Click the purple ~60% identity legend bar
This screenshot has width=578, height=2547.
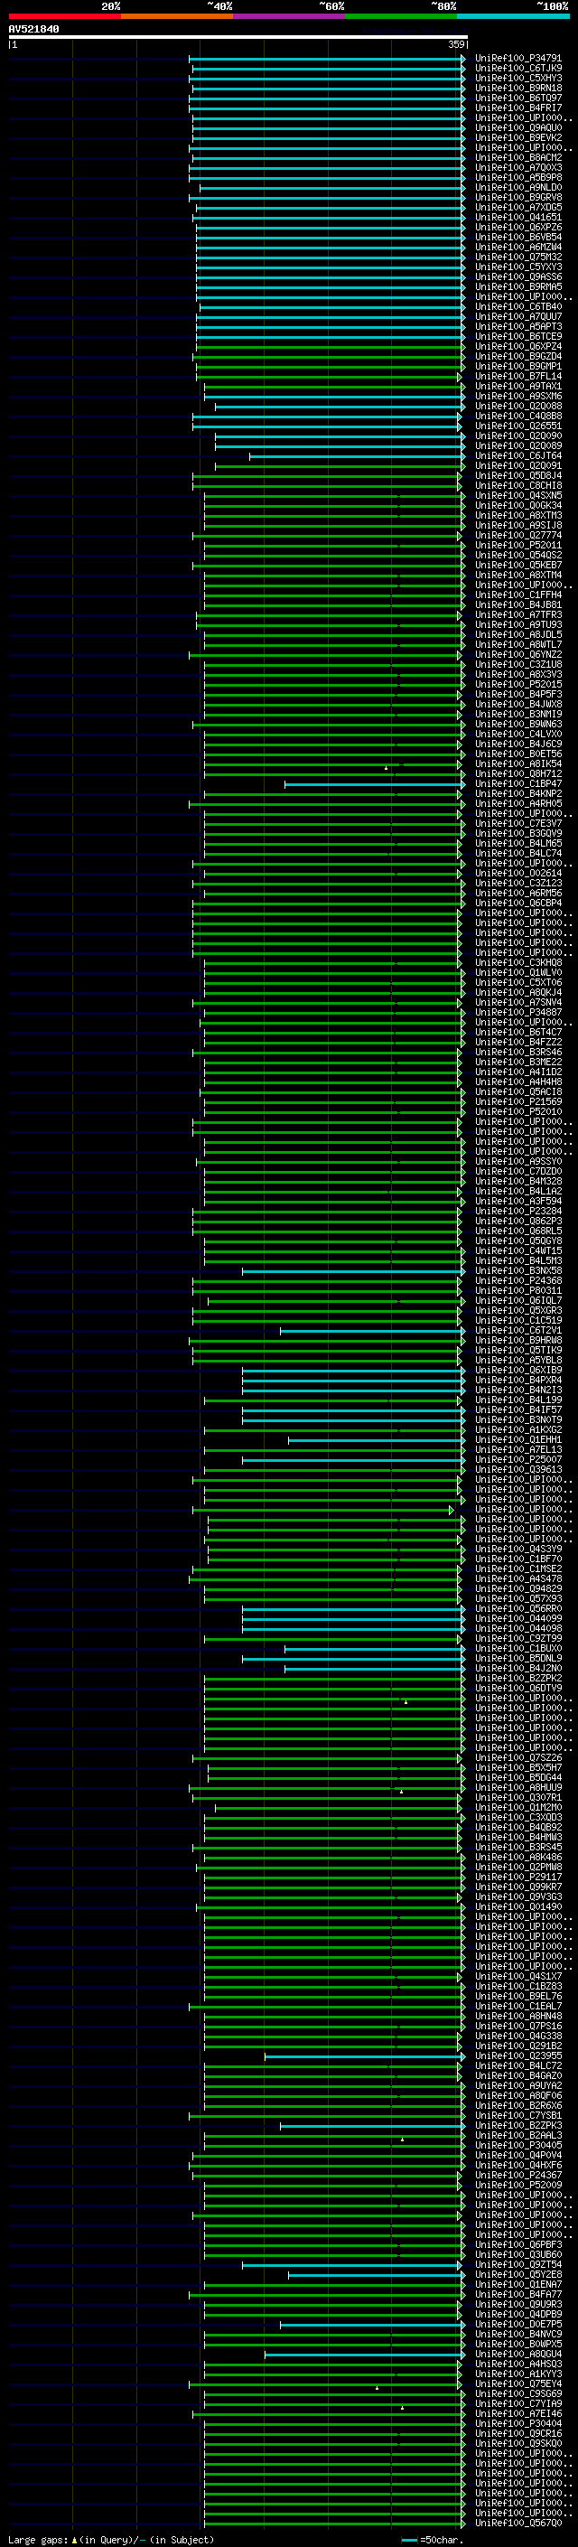coord(288,16)
